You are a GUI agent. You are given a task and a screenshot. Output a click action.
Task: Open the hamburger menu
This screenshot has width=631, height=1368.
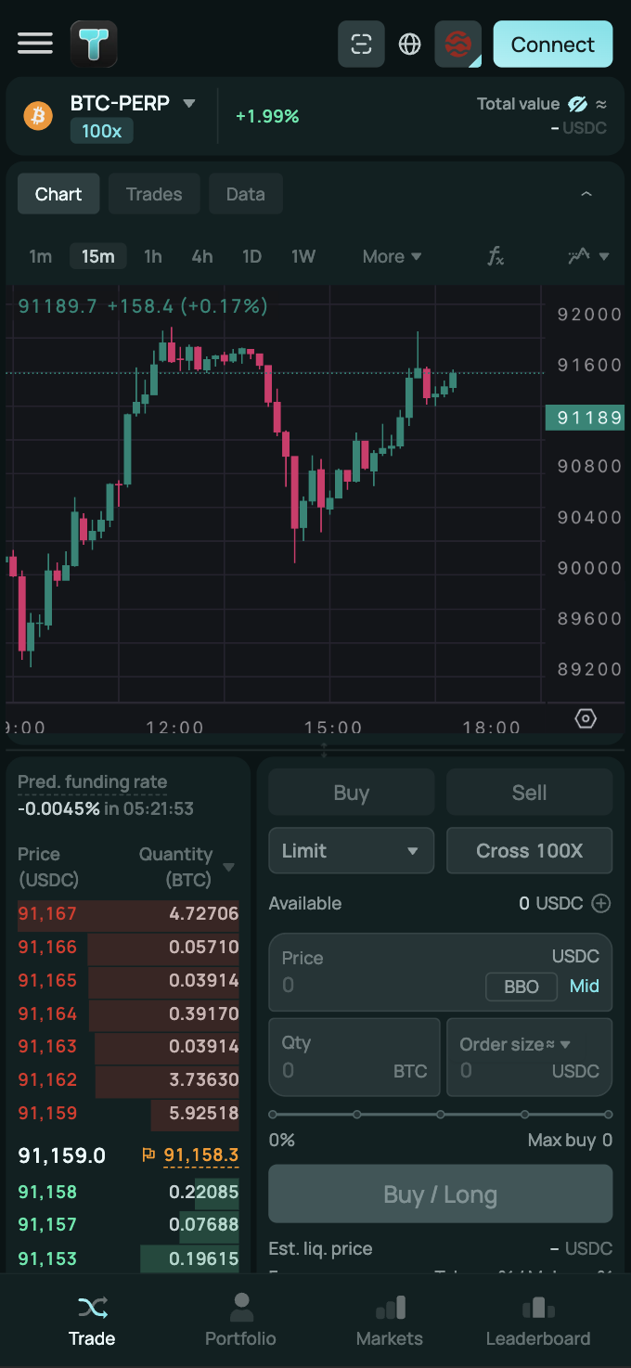coord(35,44)
